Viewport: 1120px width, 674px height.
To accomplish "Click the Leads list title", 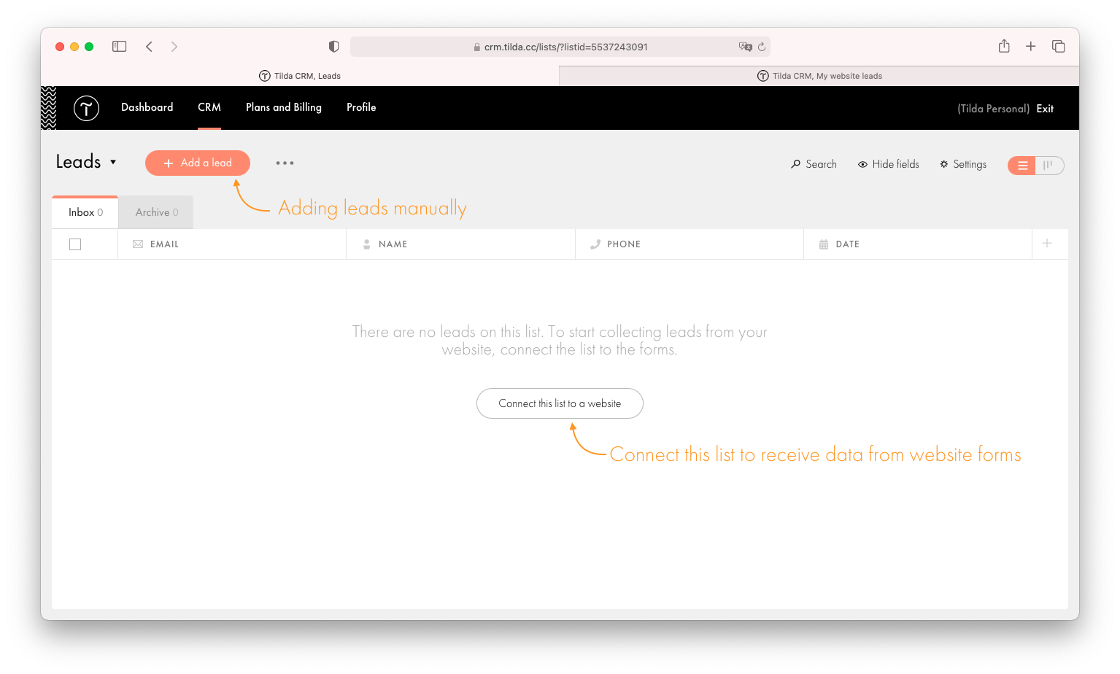I will [78, 161].
